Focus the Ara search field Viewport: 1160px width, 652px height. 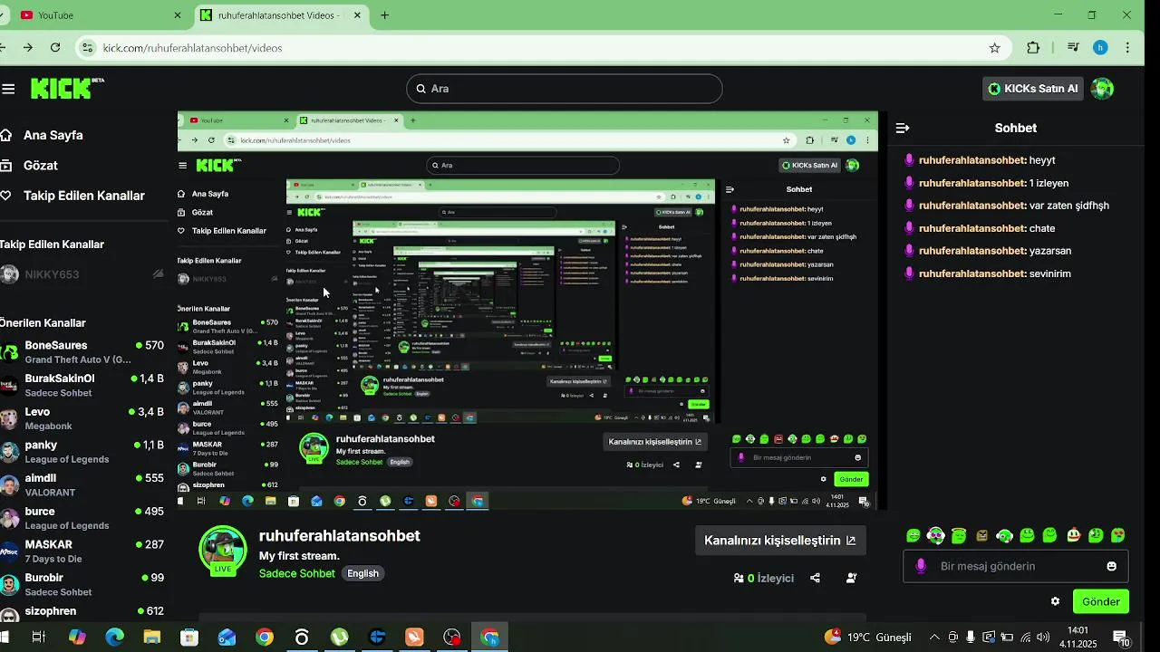click(565, 89)
